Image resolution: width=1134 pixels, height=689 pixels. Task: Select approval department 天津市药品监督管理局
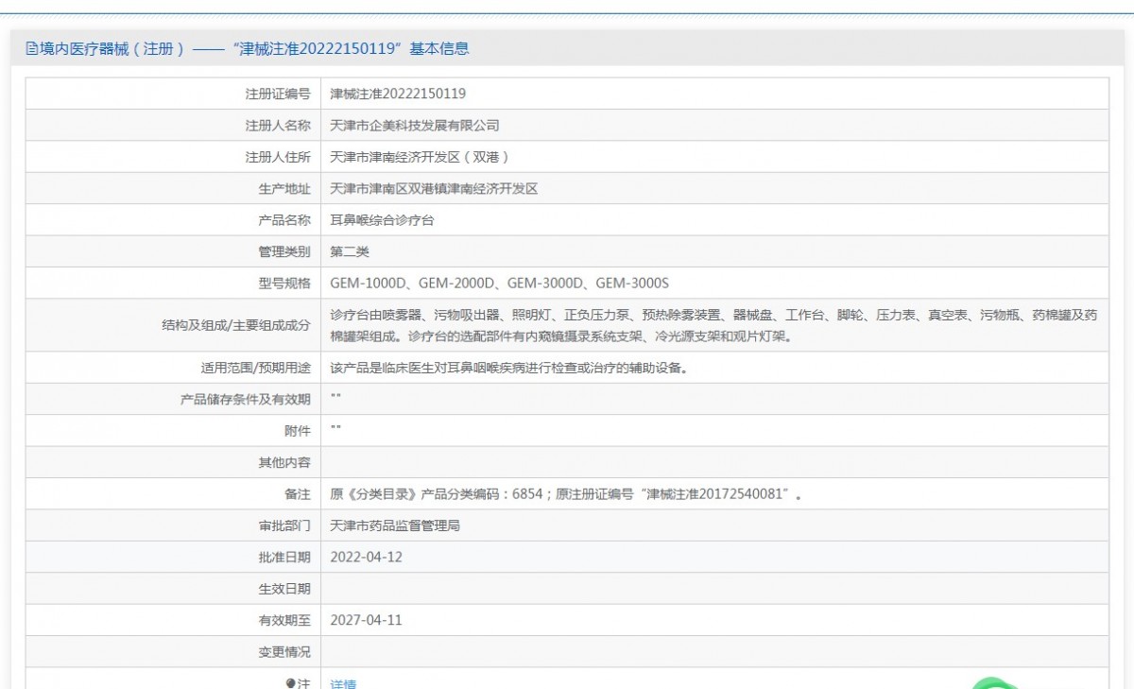tap(395, 525)
